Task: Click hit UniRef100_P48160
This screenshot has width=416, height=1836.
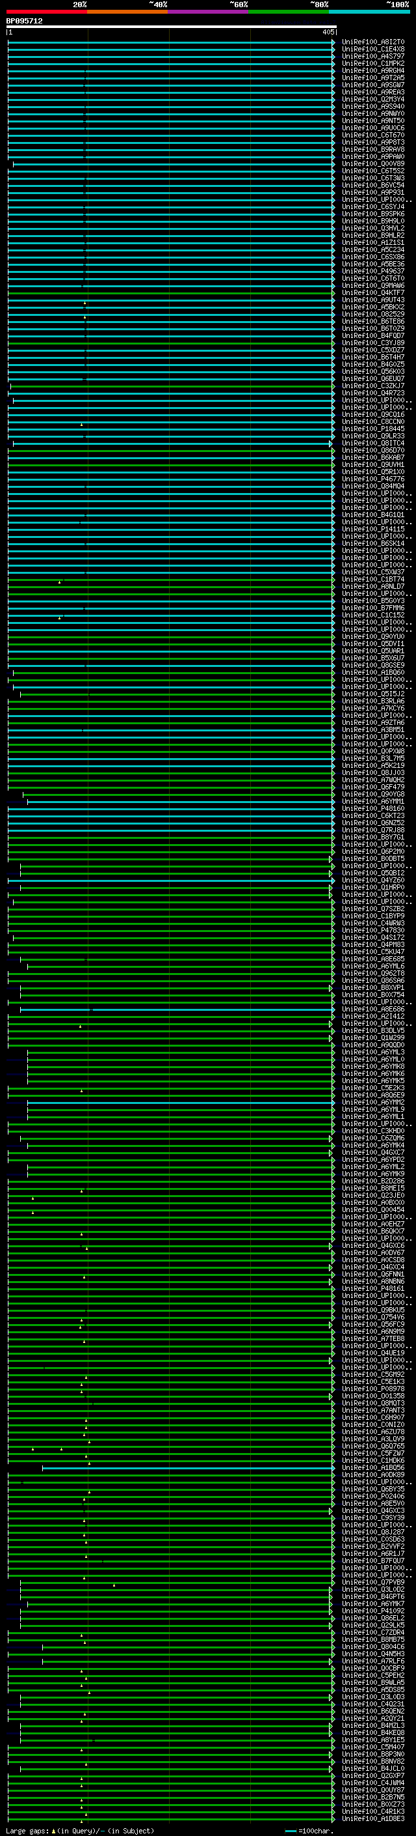Action: coord(373,808)
